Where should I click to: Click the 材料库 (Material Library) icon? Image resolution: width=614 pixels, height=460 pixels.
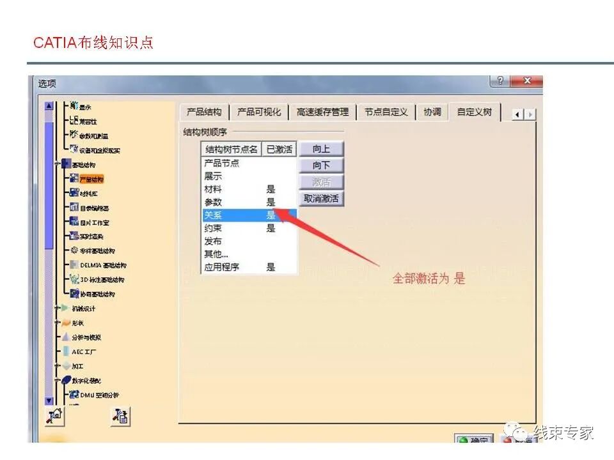click(x=74, y=192)
